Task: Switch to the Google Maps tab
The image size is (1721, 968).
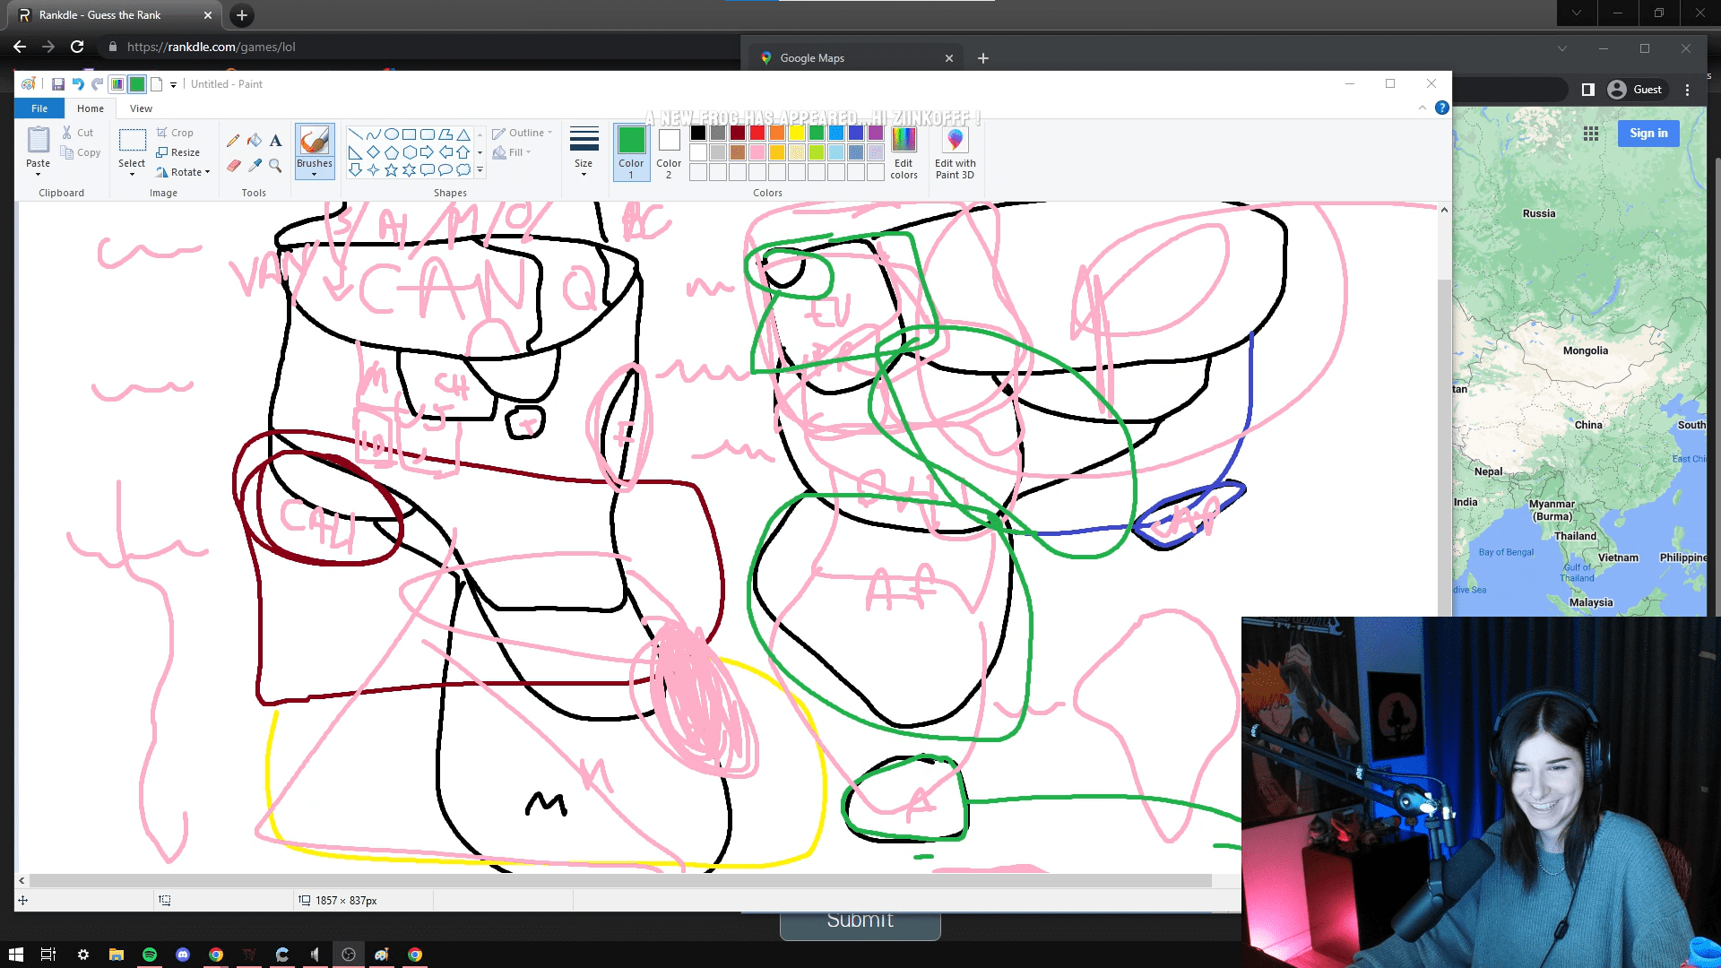Action: [856, 58]
